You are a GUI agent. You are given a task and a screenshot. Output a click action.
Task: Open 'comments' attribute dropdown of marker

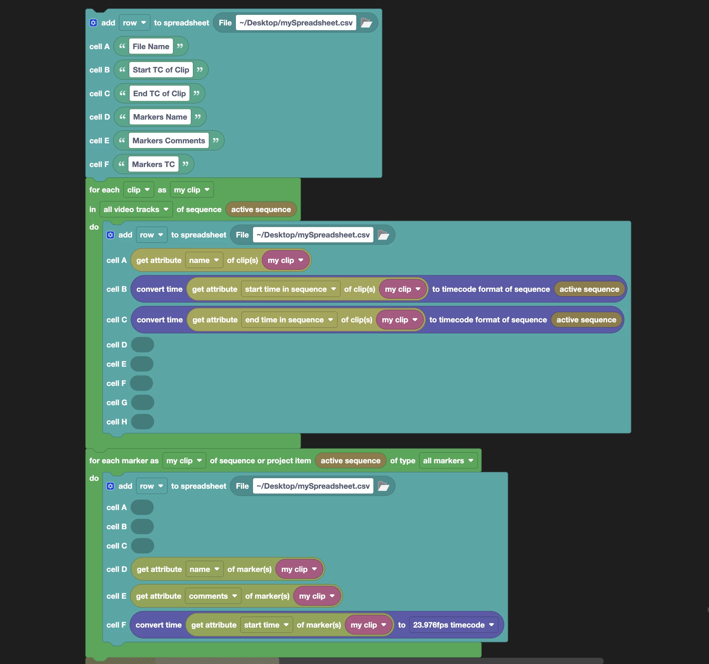(x=213, y=596)
